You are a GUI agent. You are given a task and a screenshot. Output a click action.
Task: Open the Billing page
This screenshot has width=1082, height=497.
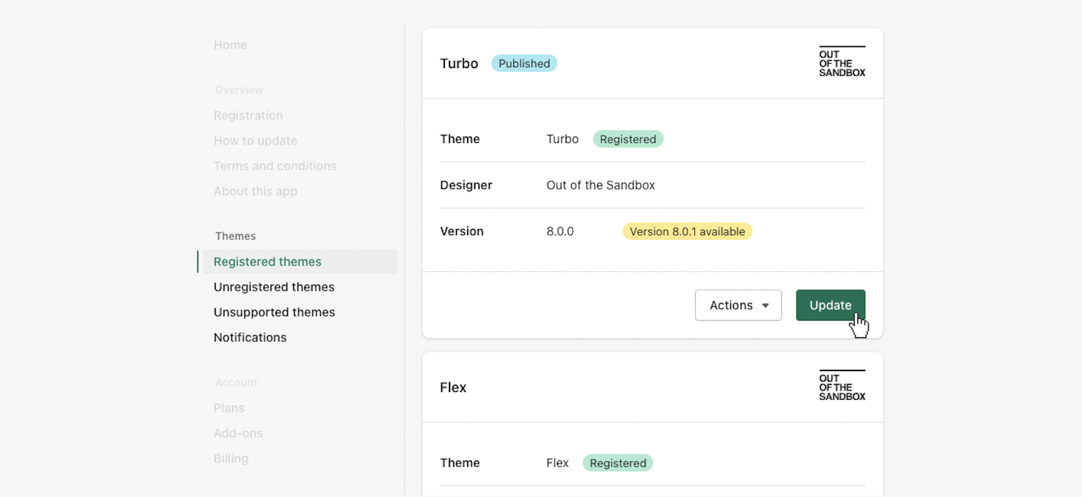click(231, 458)
